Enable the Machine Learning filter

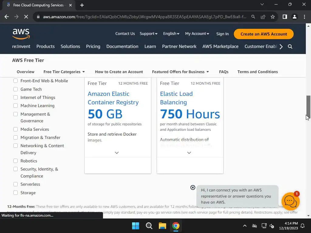tap(15, 106)
